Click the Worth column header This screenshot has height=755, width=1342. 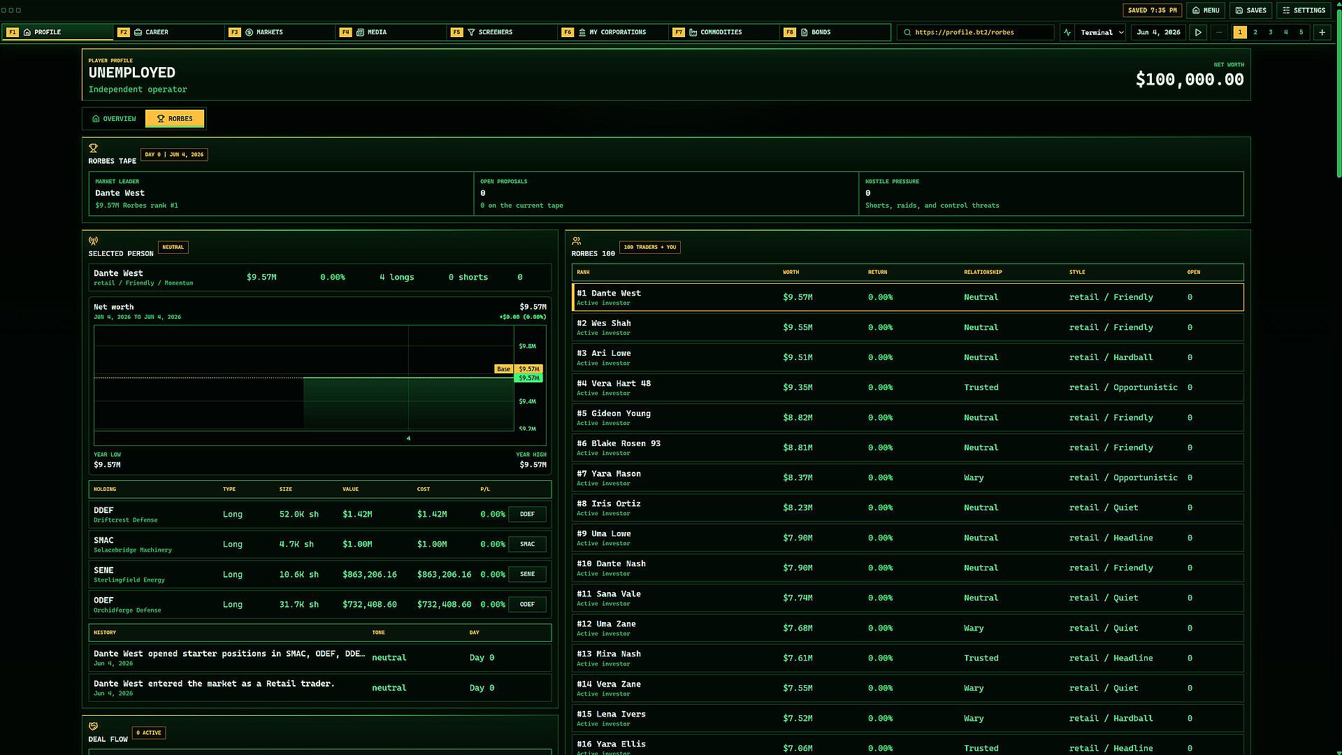791,273
